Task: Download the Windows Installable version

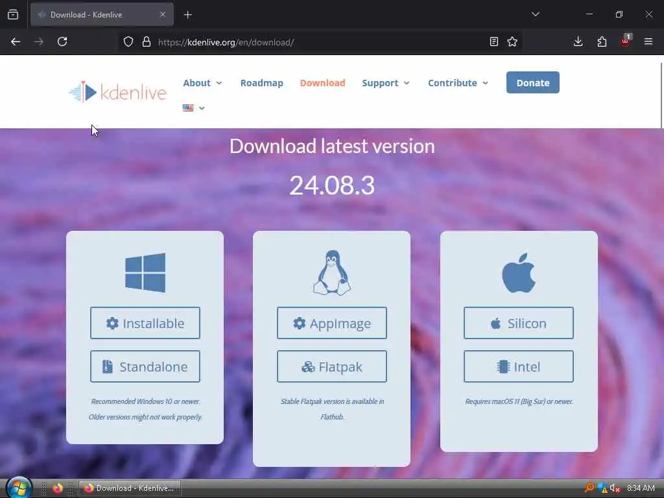Action: tap(145, 323)
